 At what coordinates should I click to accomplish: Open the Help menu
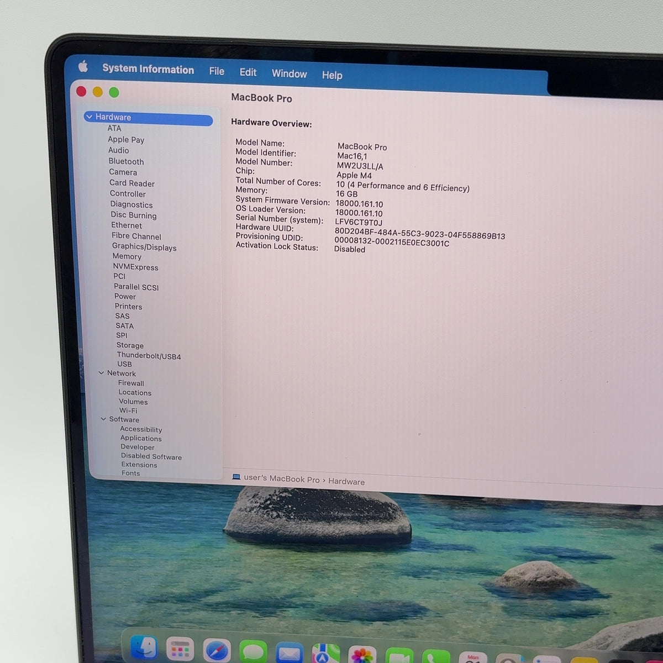point(332,75)
